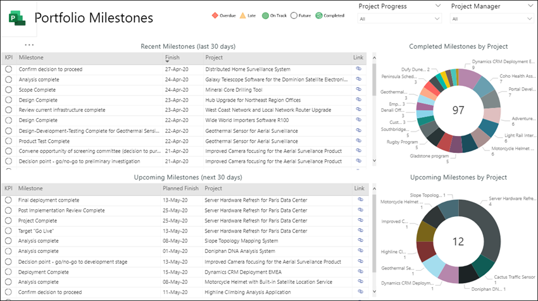Open link icon for Final deployment complete row

[x=360, y=200]
